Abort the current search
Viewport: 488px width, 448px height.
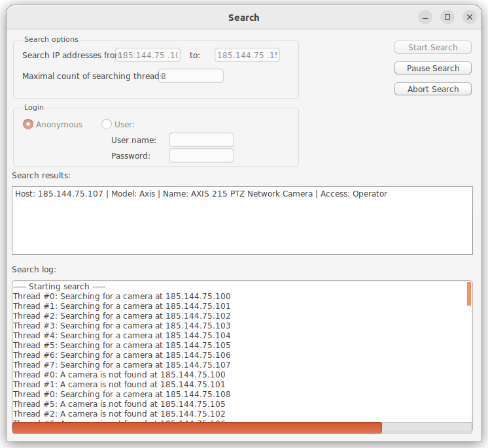[x=432, y=89]
